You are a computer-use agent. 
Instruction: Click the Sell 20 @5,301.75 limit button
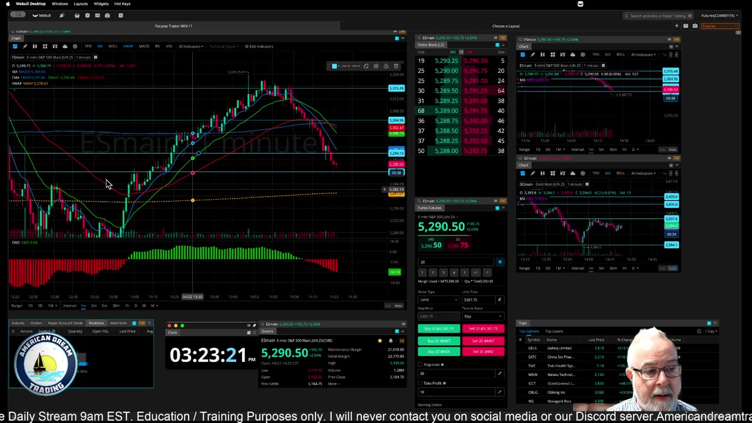pos(484,328)
